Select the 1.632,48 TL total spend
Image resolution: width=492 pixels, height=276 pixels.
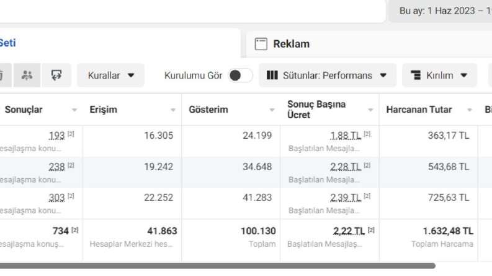[448, 231]
